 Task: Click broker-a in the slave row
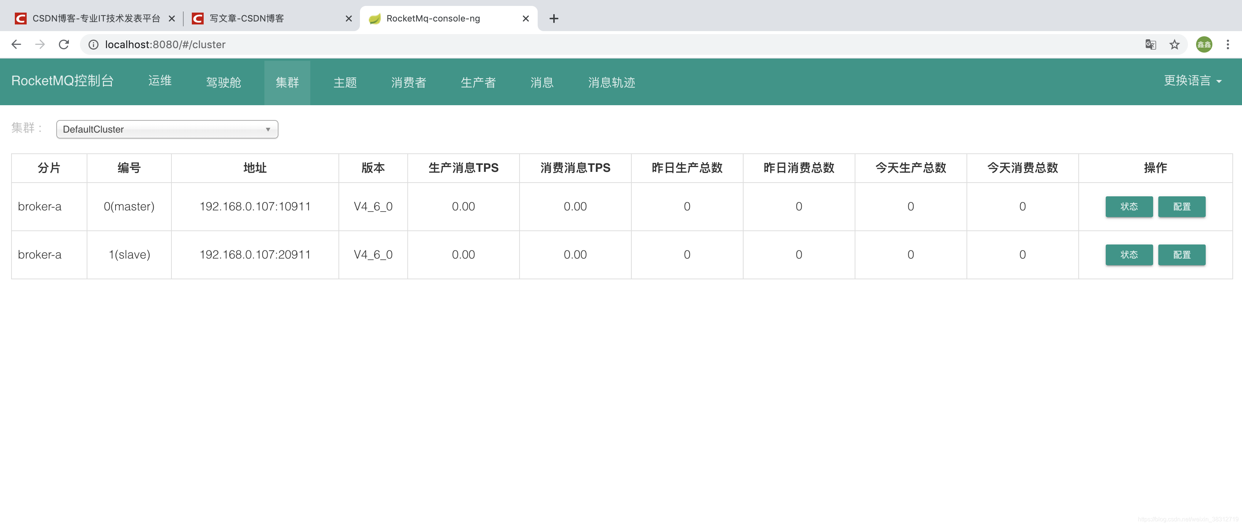pos(40,254)
